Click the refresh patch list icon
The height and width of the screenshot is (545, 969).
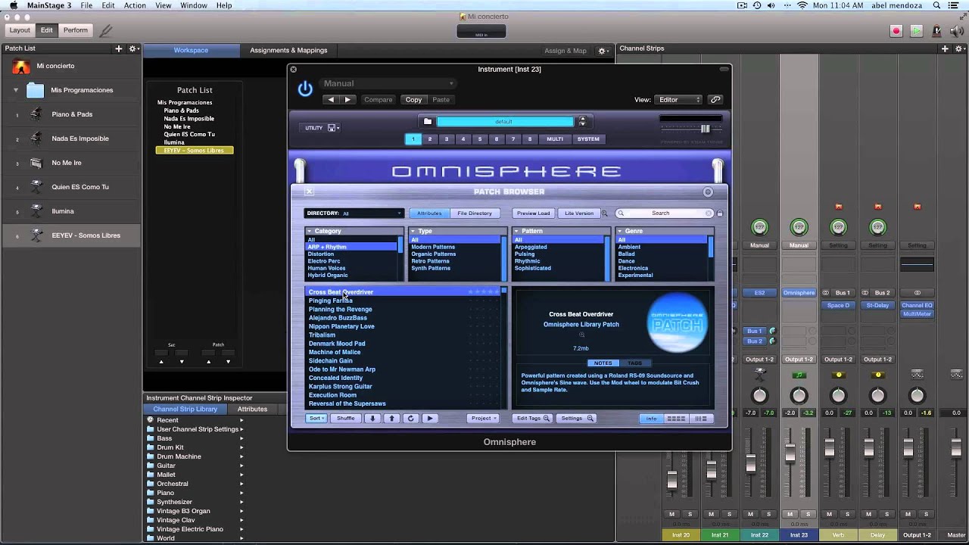[410, 419]
